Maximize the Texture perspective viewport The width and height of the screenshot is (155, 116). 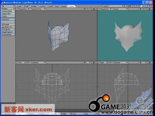point(150,9)
